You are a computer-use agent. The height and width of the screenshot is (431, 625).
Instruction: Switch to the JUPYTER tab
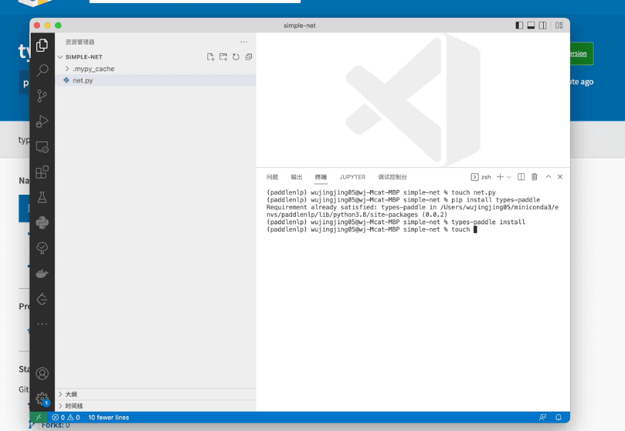[352, 177]
